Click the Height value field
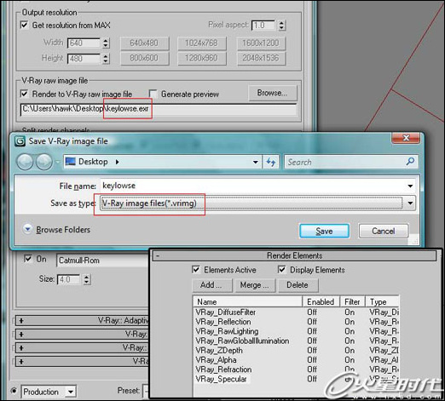Screen dimensions: 445x401 (x=84, y=59)
